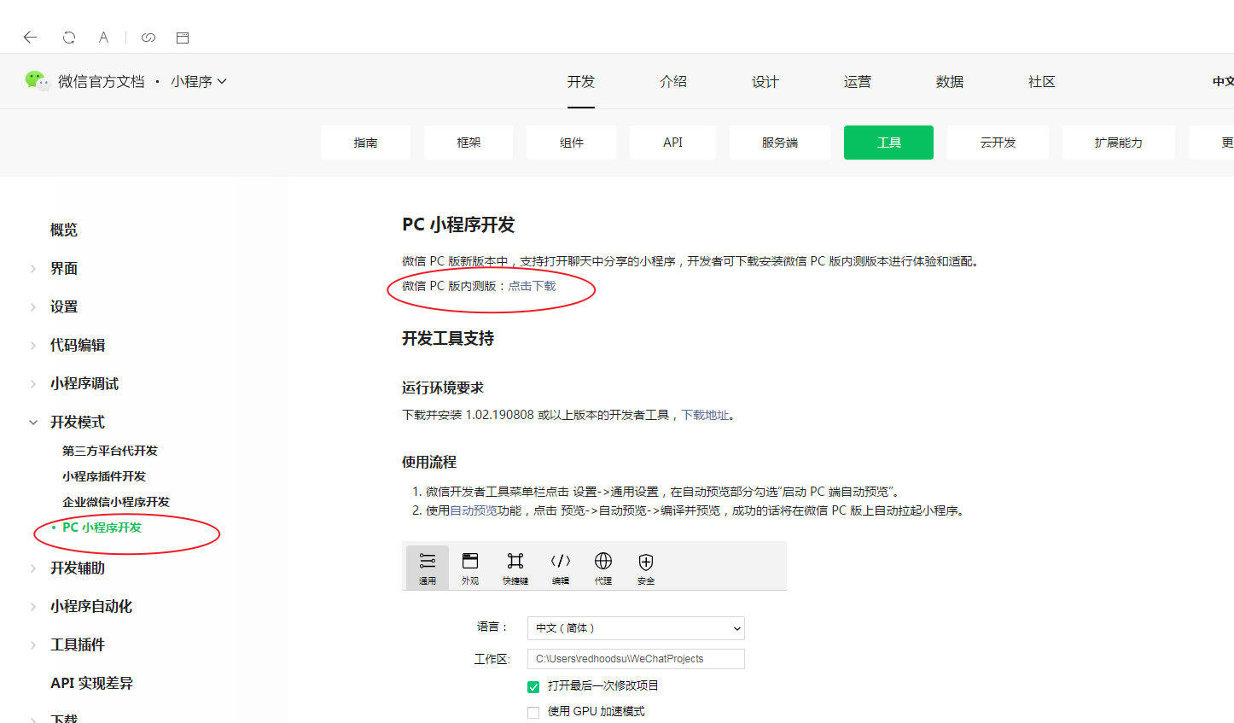
Task: Open 企业微信小程序开发 in the sidebar
Action: 116,502
